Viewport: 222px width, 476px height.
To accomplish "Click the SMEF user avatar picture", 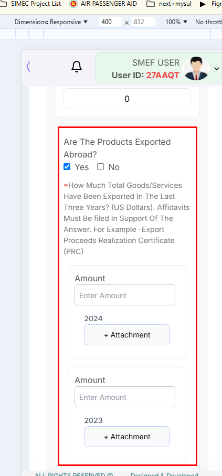I will 196,68.
